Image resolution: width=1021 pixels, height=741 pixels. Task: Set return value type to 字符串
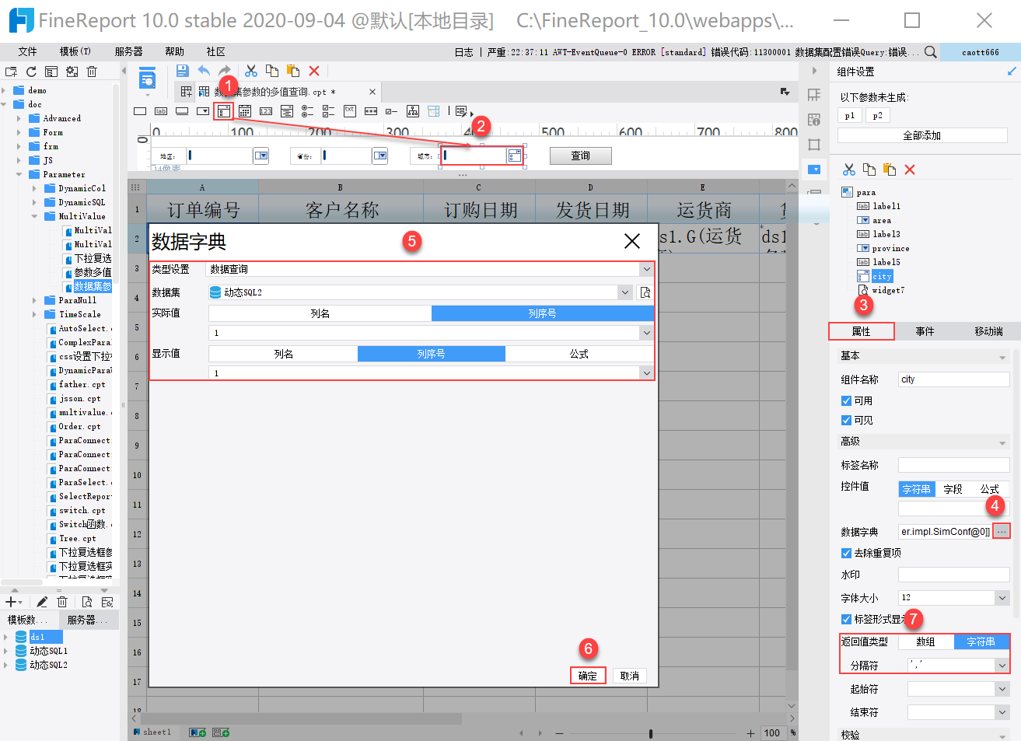tap(981, 641)
